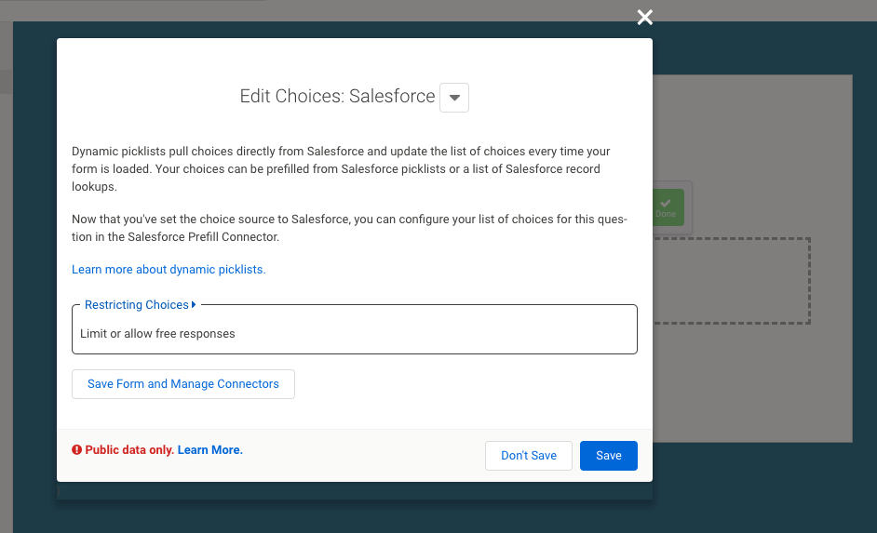877x533 pixels.
Task: Click Save Form and Manage Connectors
Action: 182,384
